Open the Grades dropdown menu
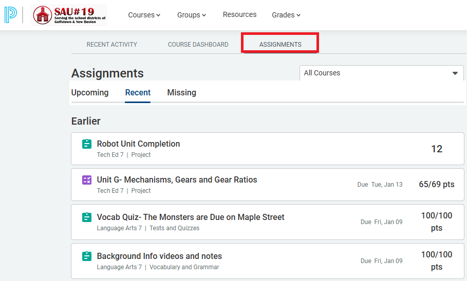467x281 pixels. coord(286,15)
